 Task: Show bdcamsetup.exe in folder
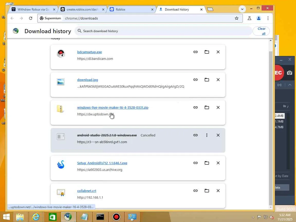tap(207, 52)
